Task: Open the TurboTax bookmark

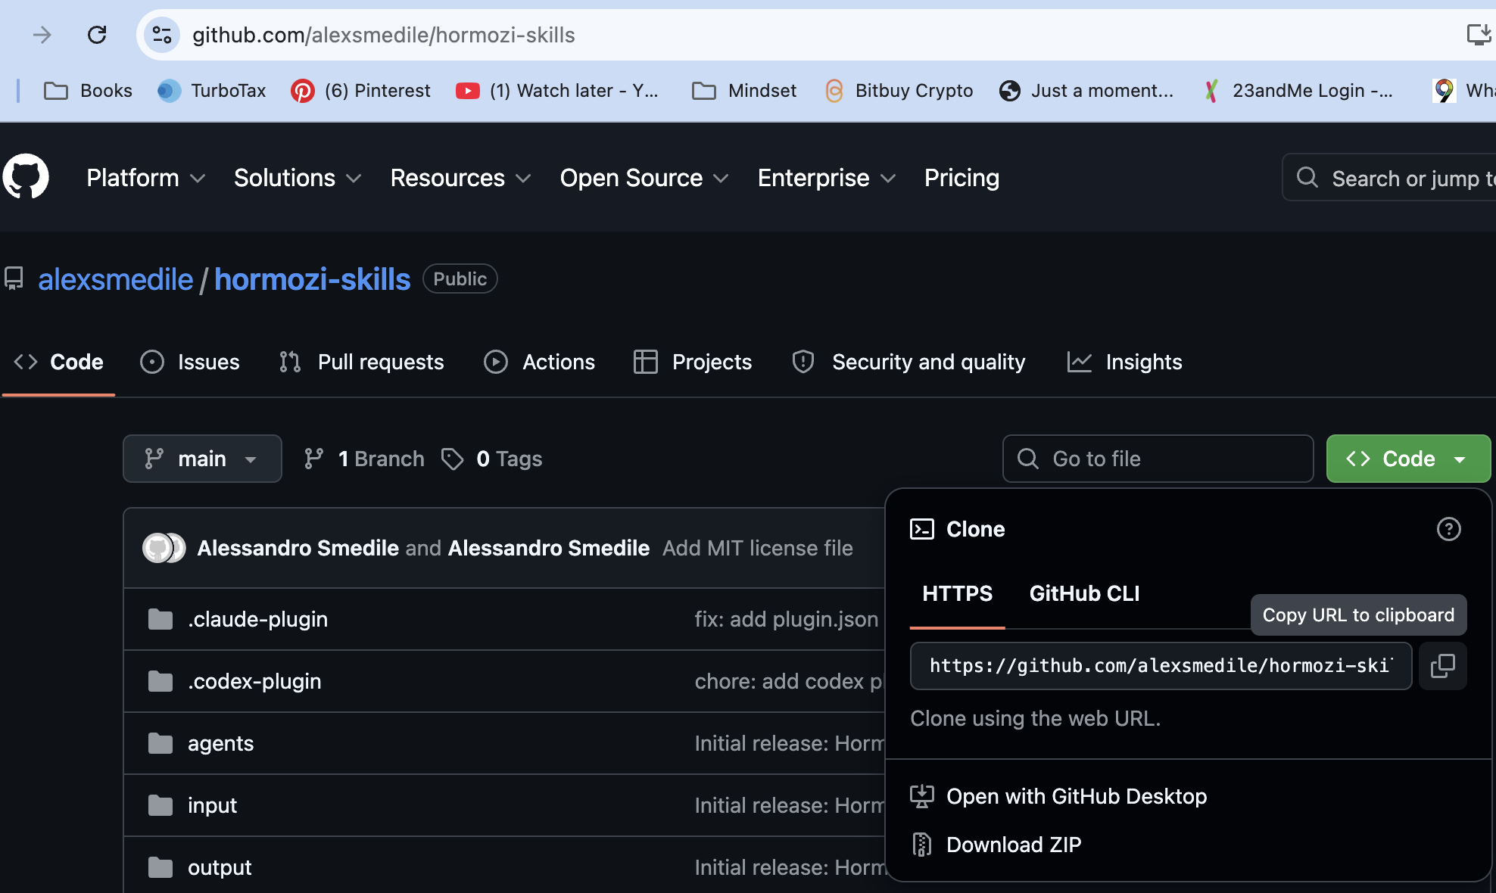Action: coord(212,91)
